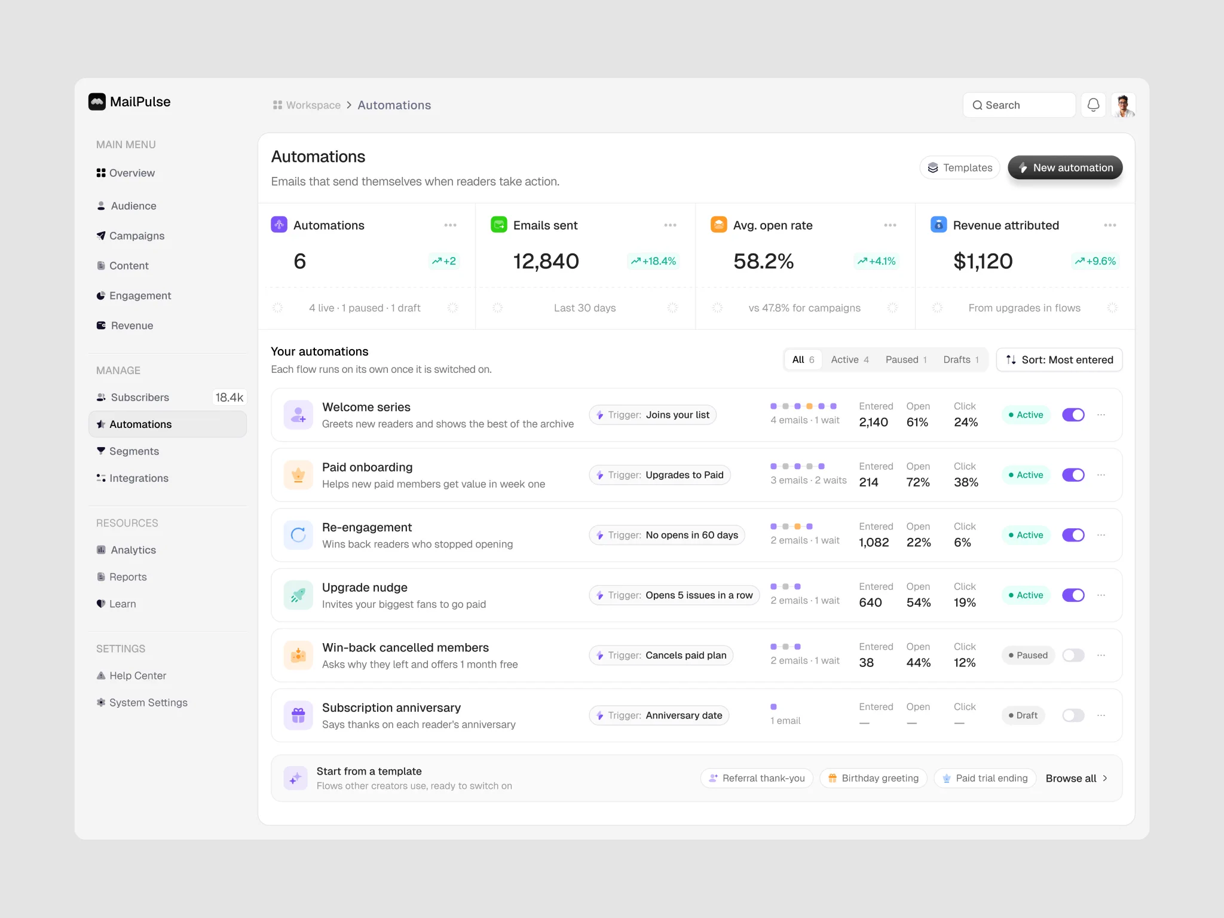Choose the Birthday greeting template chip
The height and width of the screenshot is (918, 1224).
point(873,778)
